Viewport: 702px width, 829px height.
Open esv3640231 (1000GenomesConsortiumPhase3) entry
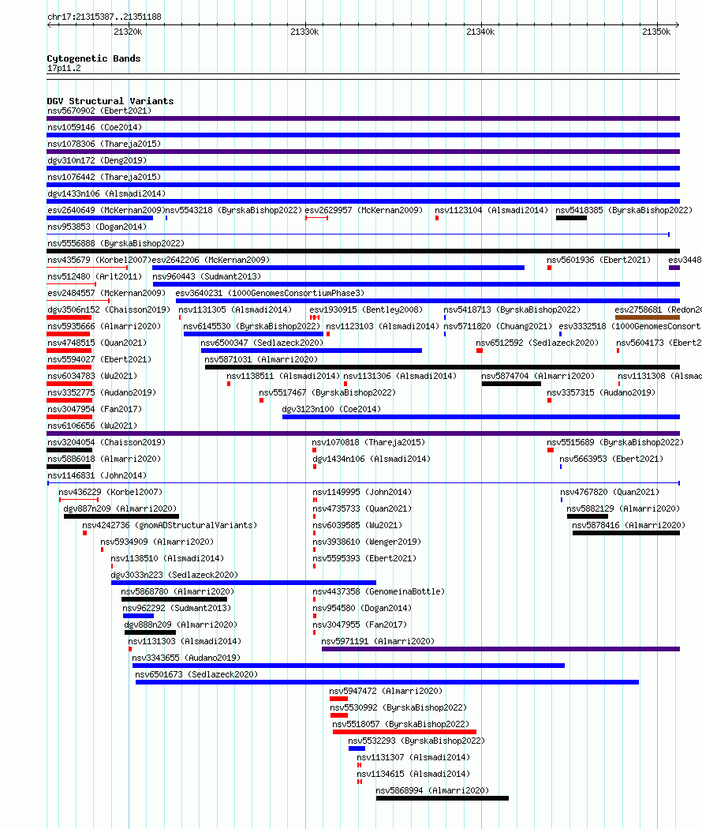(x=270, y=293)
